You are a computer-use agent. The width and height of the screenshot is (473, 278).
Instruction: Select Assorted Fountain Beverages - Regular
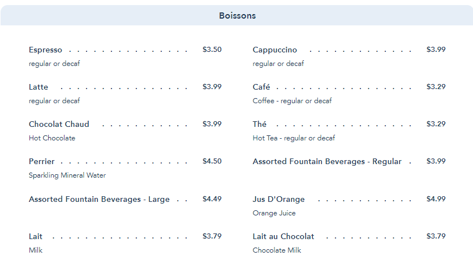coord(327,162)
